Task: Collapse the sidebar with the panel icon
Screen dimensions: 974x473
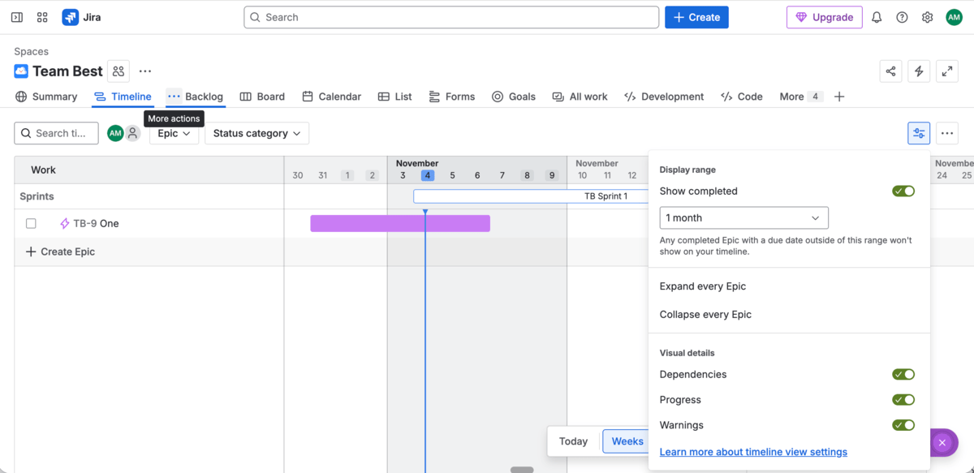Action: (x=16, y=16)
